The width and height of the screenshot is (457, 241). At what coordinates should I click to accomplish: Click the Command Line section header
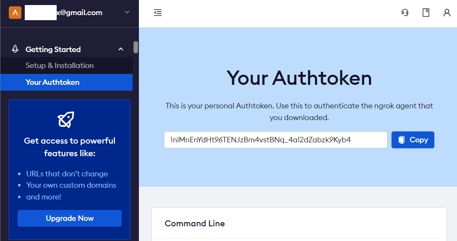[x=195, y=223]
